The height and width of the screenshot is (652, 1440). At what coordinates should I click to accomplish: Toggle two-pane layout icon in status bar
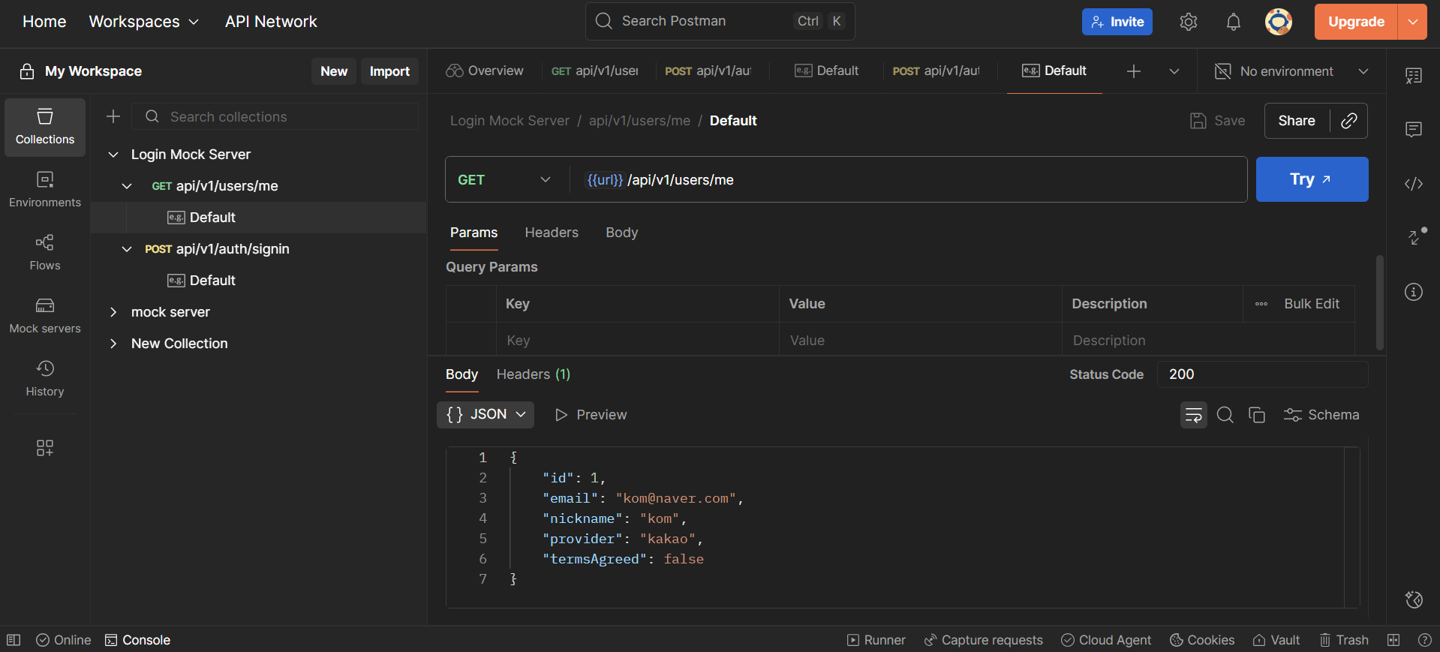(1393, 640)
